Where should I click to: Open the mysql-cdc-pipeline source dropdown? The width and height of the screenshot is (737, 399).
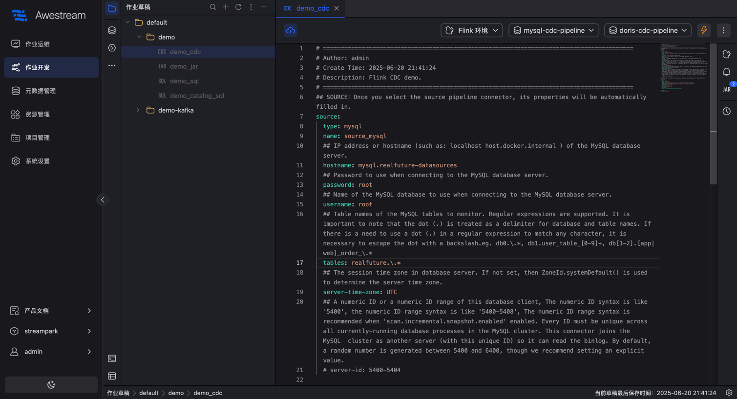pos(553,30)
